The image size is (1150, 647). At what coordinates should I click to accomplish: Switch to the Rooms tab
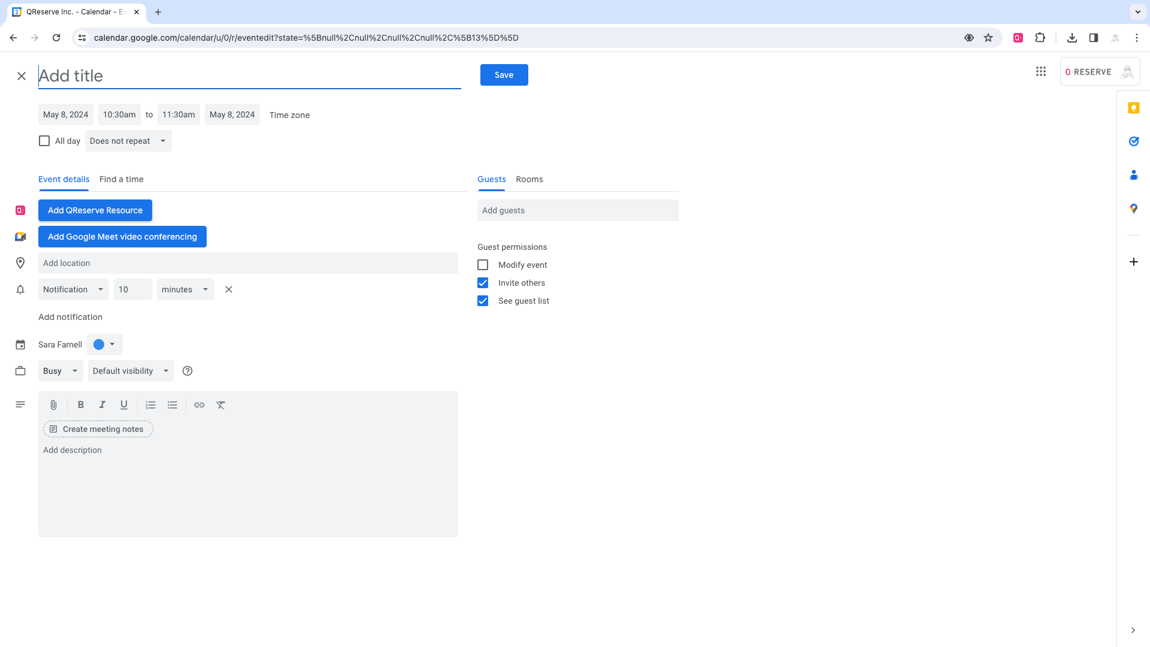click(x=529, y=179)
